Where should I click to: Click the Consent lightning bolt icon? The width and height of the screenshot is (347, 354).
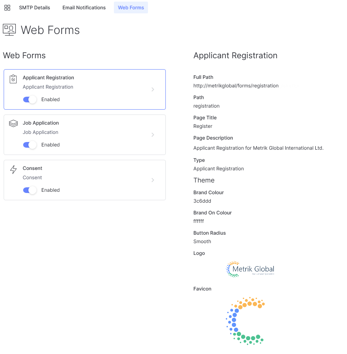click(13, 169)
